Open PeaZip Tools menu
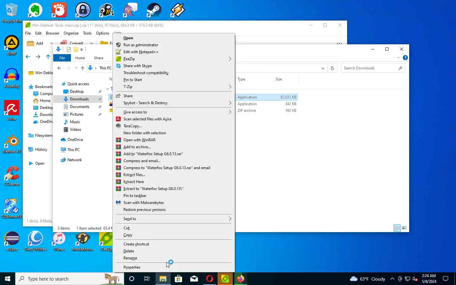Screen dimensions: 456x285 [x=87, y=33]
